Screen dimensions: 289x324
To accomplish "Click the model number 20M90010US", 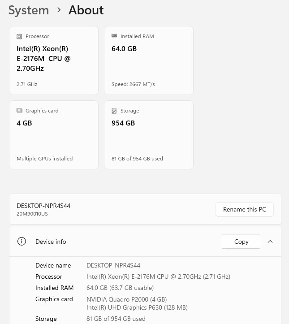I will coord(32,214).
